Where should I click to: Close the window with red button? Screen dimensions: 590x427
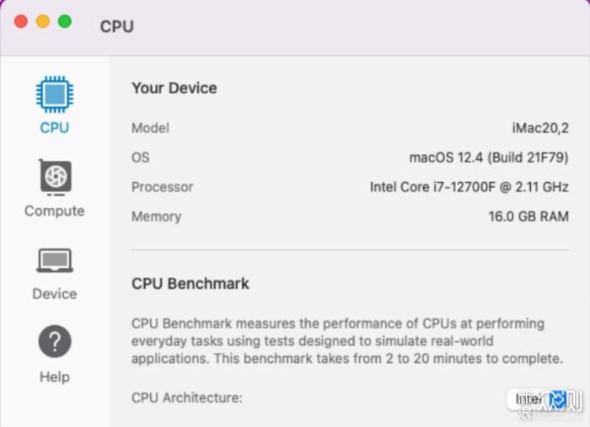point(21,21)
